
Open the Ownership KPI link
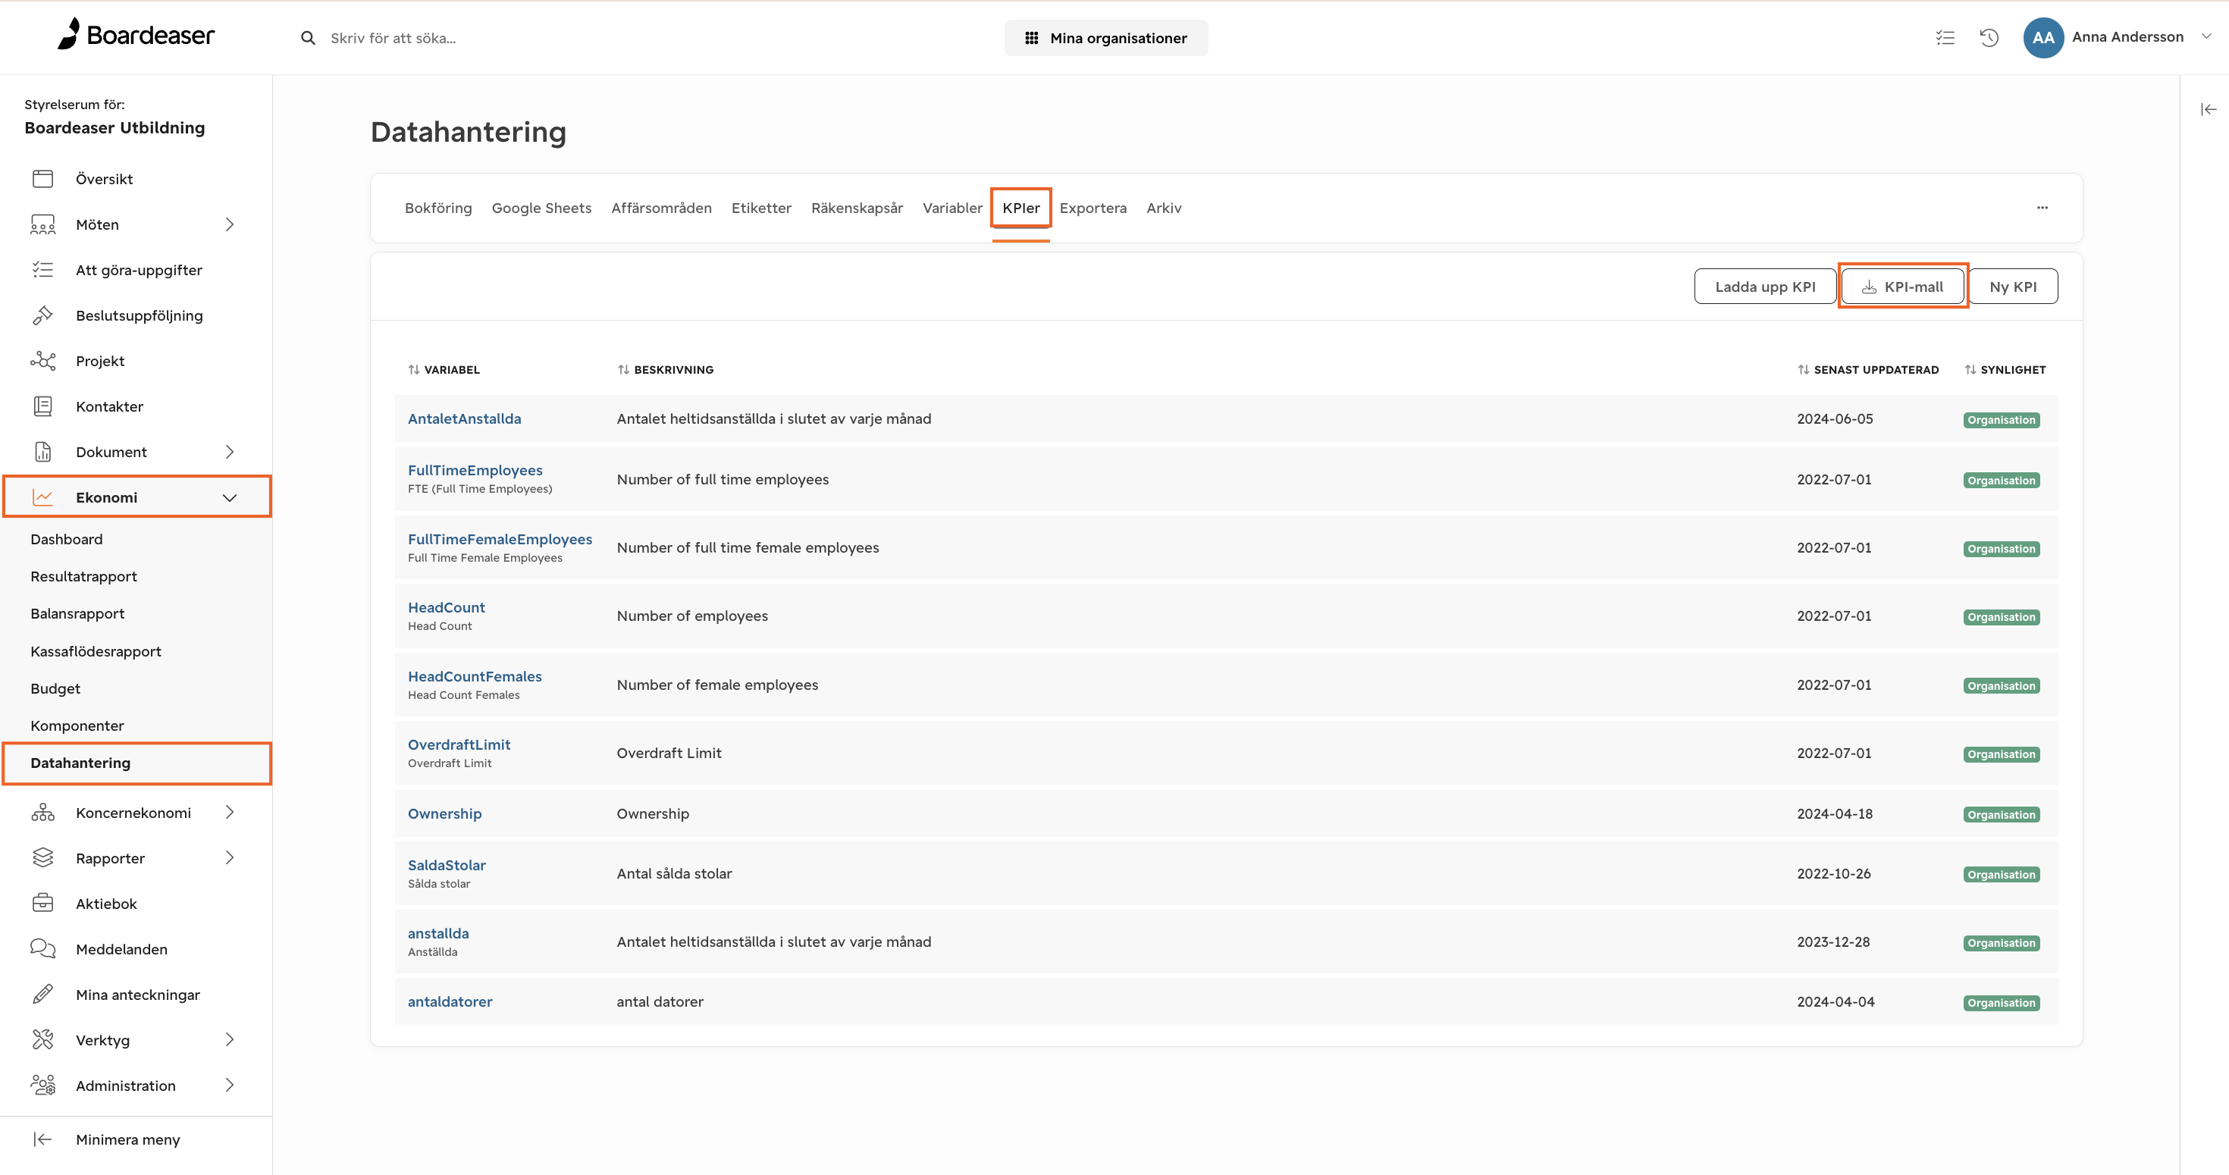point(445,814)
